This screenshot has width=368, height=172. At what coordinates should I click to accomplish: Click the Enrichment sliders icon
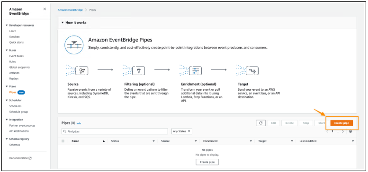[195, 70]
